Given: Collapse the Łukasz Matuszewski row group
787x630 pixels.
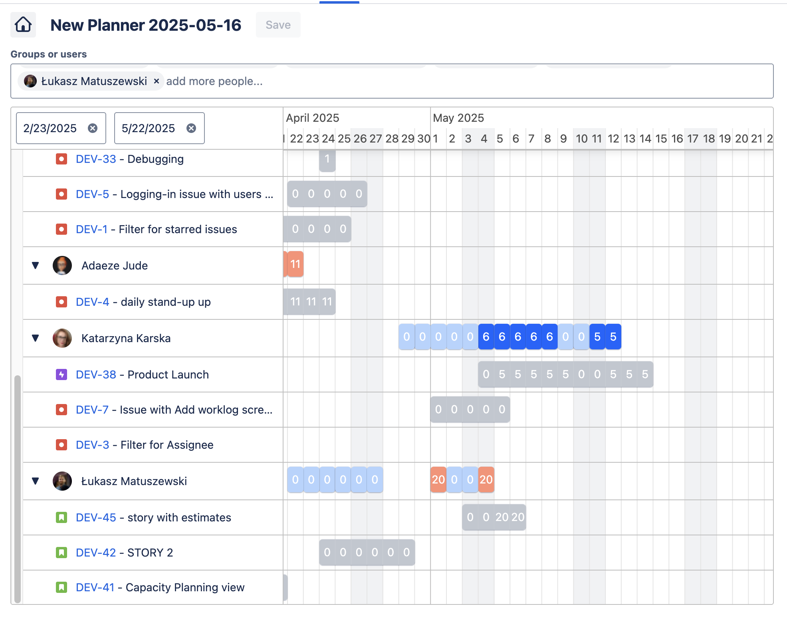Looking at the screenshot, I should 36,481.
